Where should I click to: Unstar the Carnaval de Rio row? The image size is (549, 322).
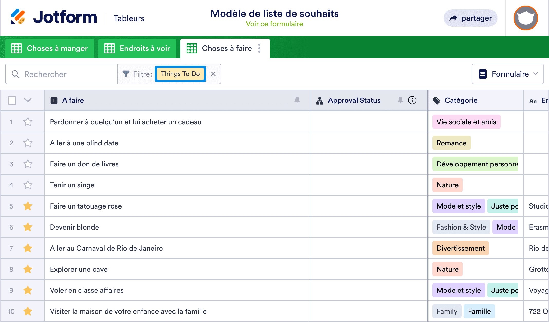click(x=28, y=248)
